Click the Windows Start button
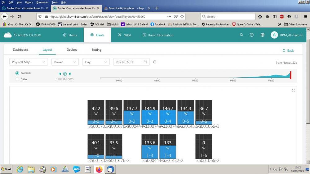This screenshot has width=310, height=174. (6, 169)
